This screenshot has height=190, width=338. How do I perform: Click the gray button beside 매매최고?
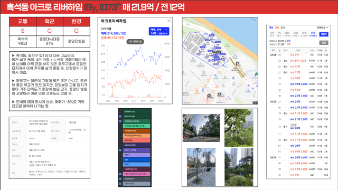click(x=324, y=43)
